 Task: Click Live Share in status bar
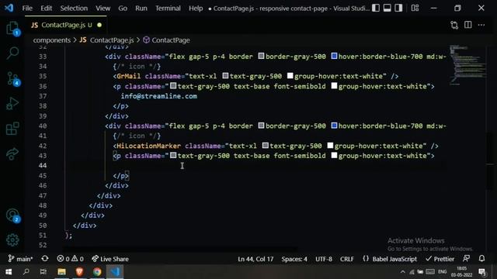110,259
